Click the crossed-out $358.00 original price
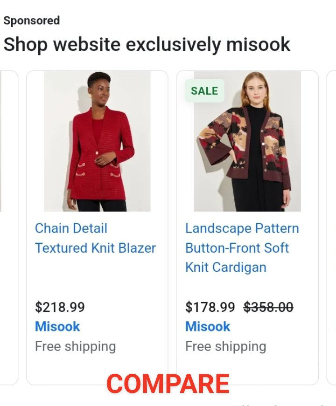336x406 pixels. 268,307
